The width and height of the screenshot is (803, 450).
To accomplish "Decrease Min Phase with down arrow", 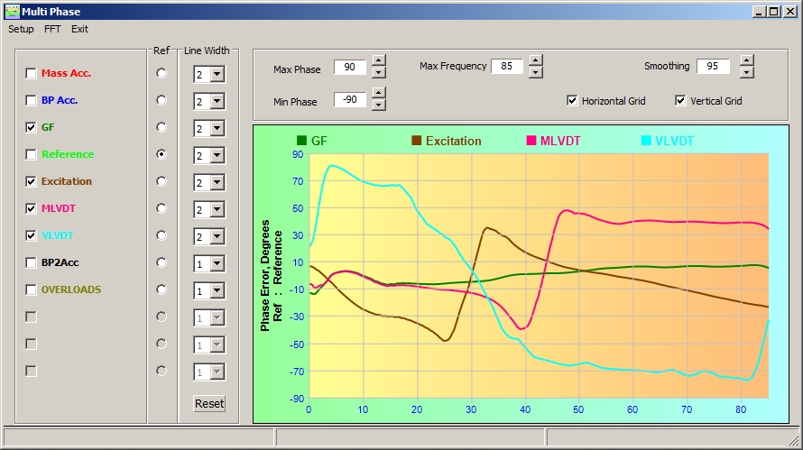I will coord(378,105).
